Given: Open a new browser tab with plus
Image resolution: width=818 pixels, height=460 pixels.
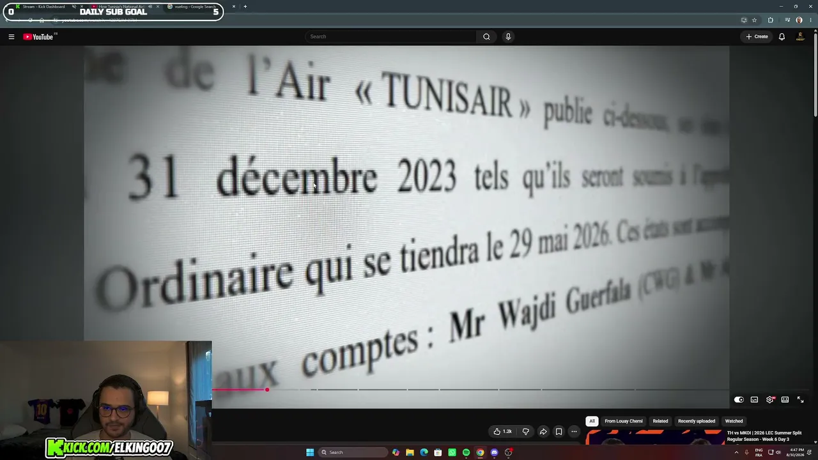Looking at the screenshot, I should [245, 6].
